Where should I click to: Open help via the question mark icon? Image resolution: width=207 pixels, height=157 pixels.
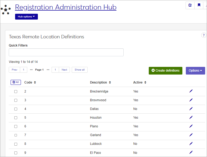click(x=204, y=35)
